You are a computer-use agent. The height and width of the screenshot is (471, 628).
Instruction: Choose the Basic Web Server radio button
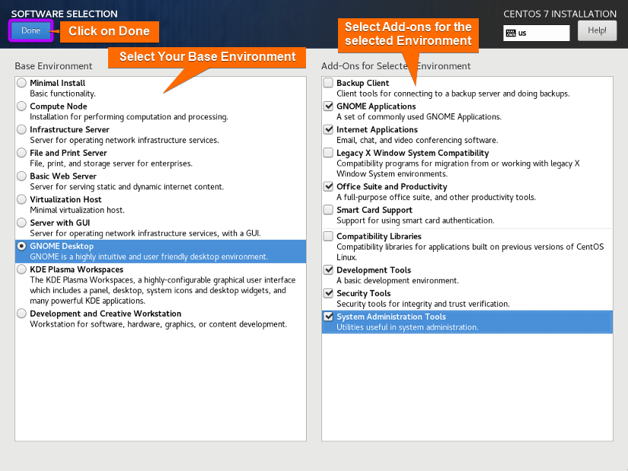[21, 176]
